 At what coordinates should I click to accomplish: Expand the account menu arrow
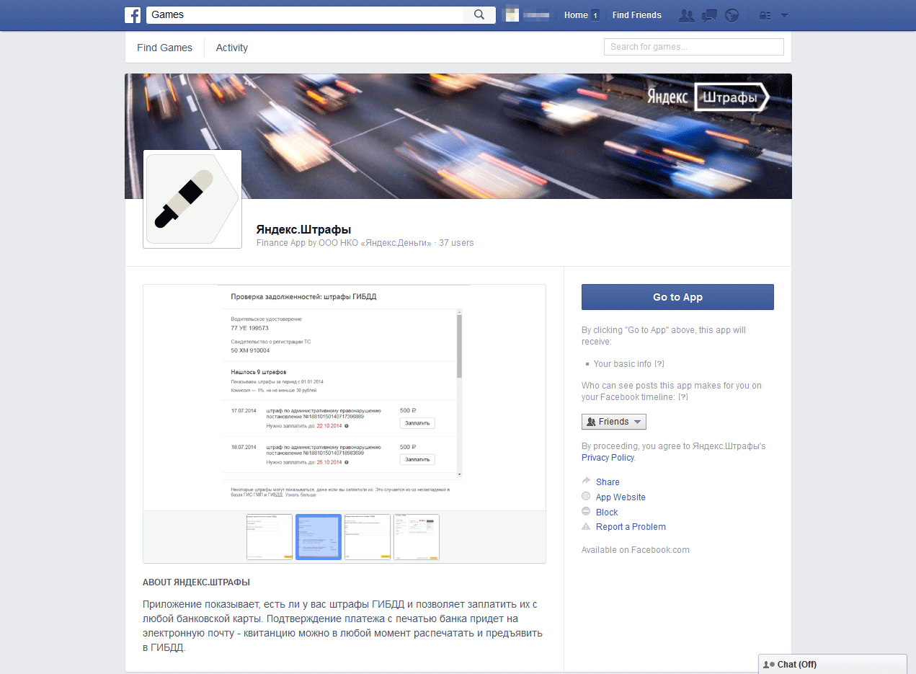785,15
